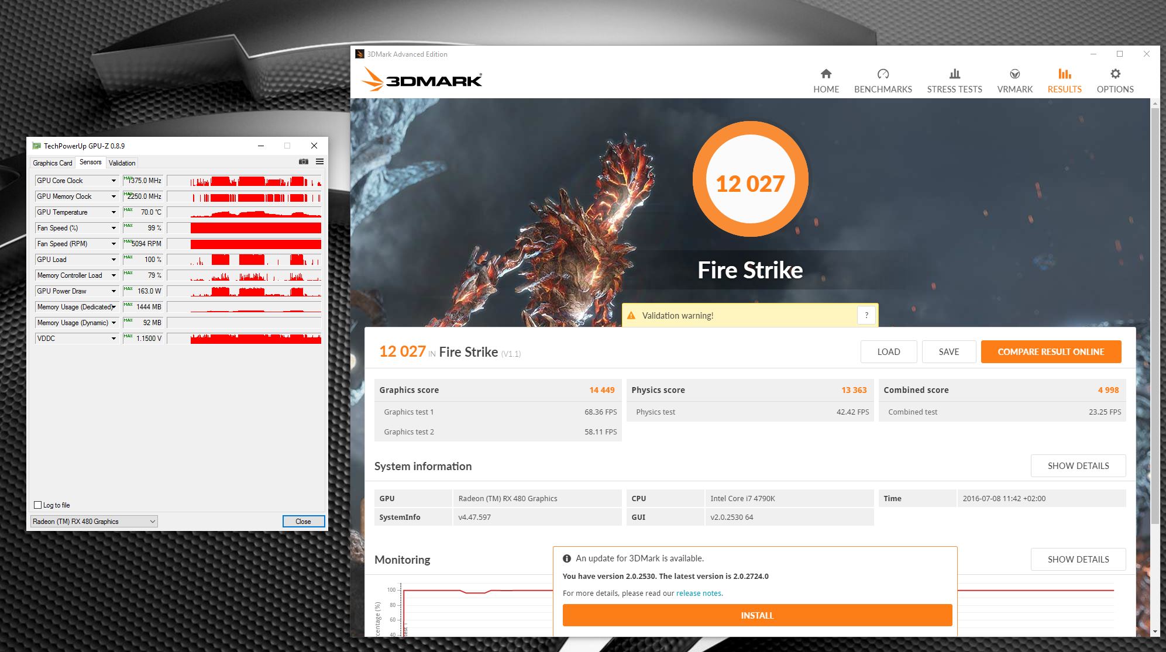
Task: Open the VRMark section icon
Action: (x=1014, y=74)
